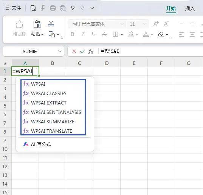Align text to vertical middle
This screenshot has width=203, height=195.
pos(192,24)
